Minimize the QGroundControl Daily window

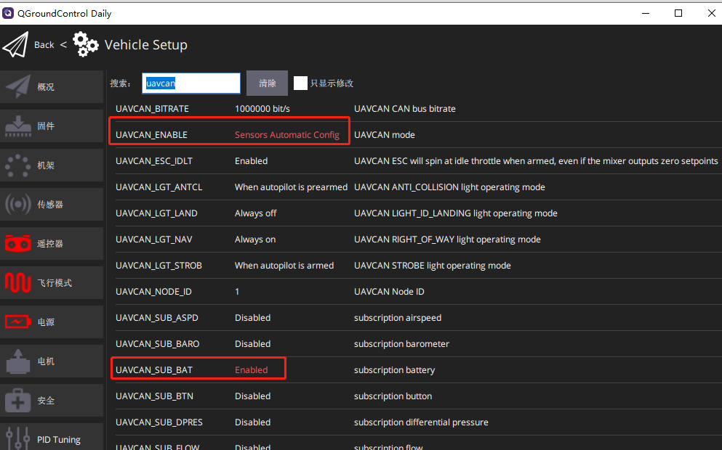click(x=646, y=13)
